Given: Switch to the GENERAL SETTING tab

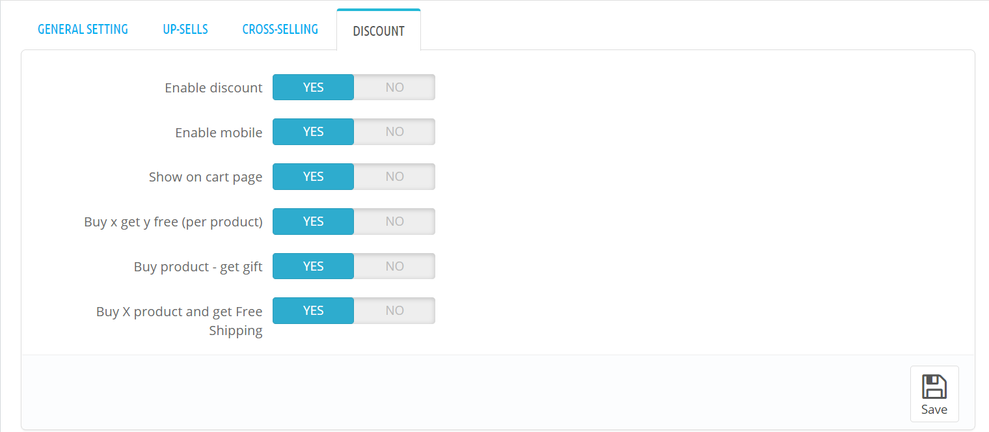Looking at the screenshot, I should click(83, 29).
